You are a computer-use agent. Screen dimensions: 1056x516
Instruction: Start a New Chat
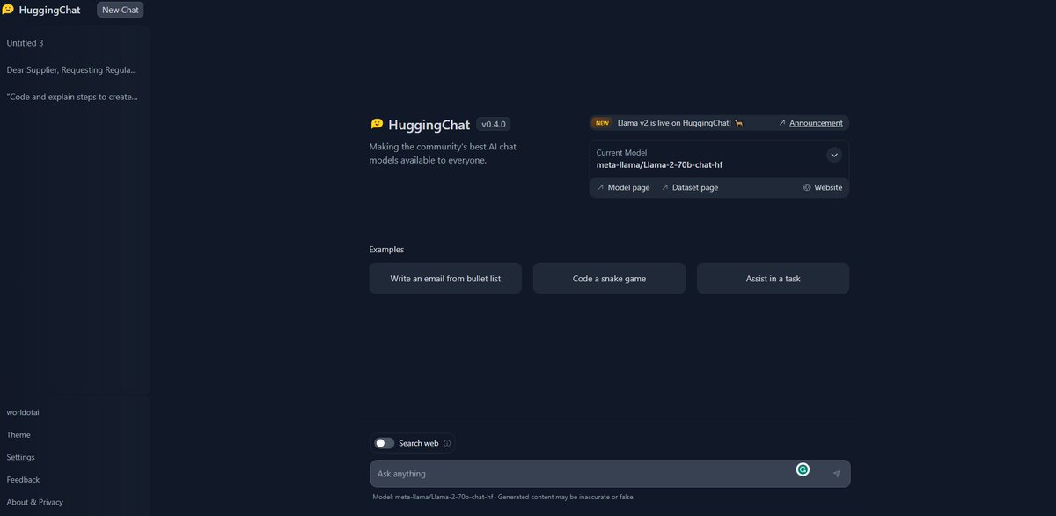tap(121, 10)
